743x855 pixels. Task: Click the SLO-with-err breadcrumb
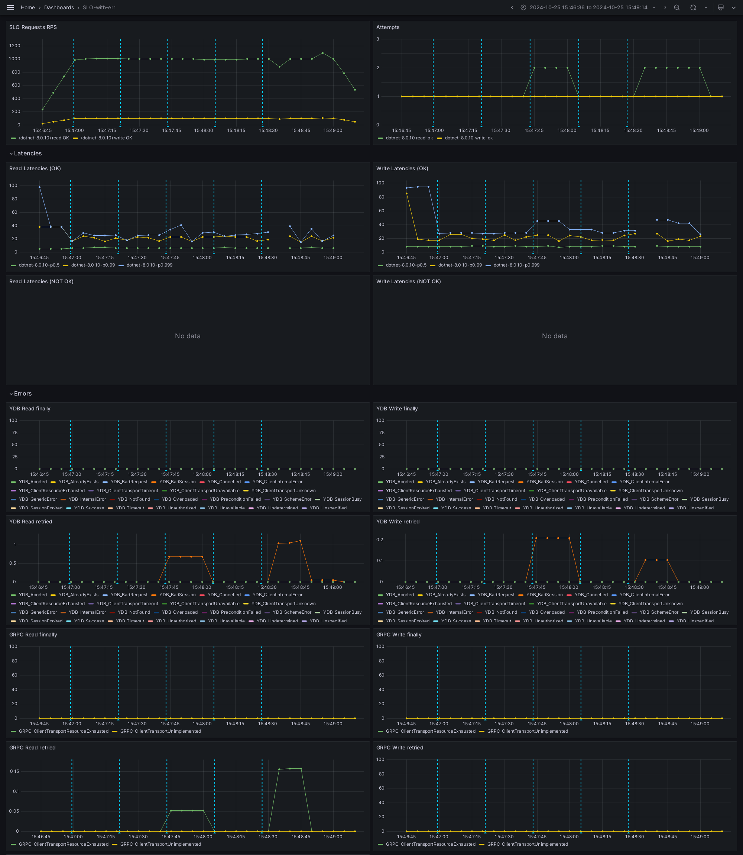[x=99, y=7]
